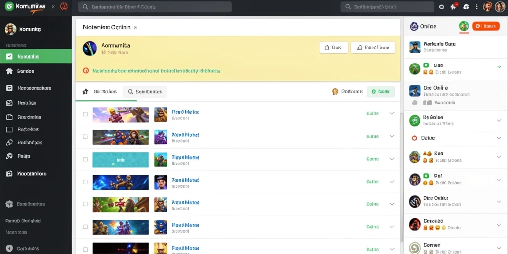The width and height of the screenshot is (508, 254).
Task: Open the teal banner thumbnail
Action: click(121, 160)
